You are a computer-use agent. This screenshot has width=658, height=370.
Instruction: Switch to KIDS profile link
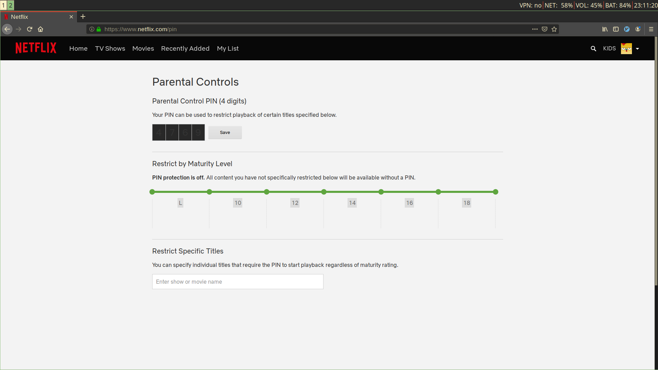(x=609, y=49)
